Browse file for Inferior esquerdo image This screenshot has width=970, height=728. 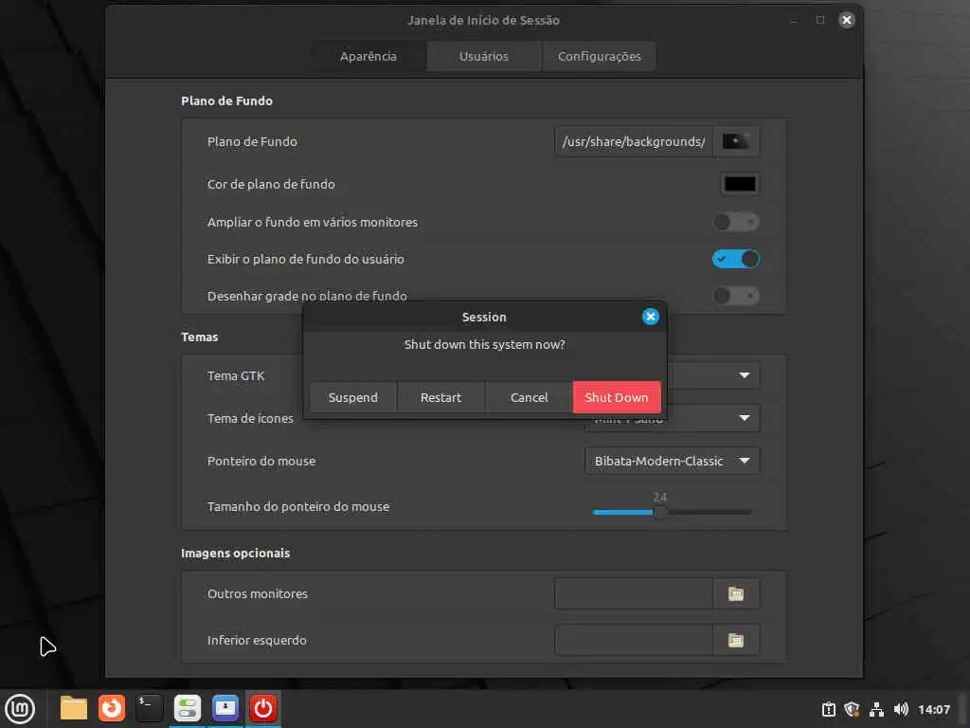[735, 640]
